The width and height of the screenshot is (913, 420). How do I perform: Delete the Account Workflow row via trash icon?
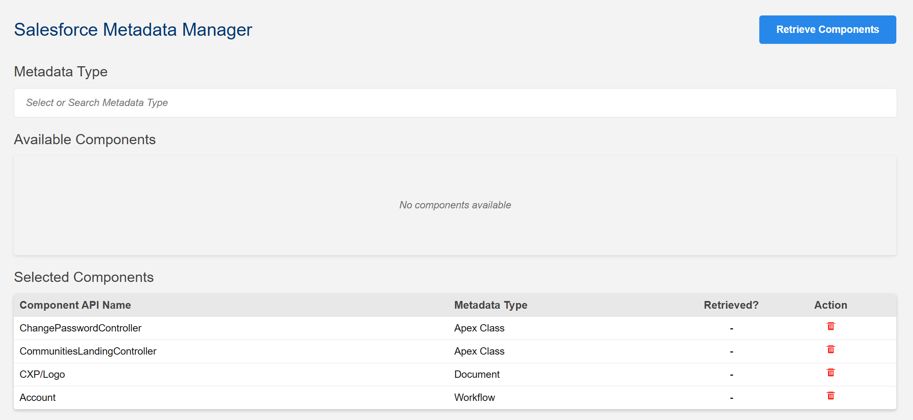click(x=830, y=396)
